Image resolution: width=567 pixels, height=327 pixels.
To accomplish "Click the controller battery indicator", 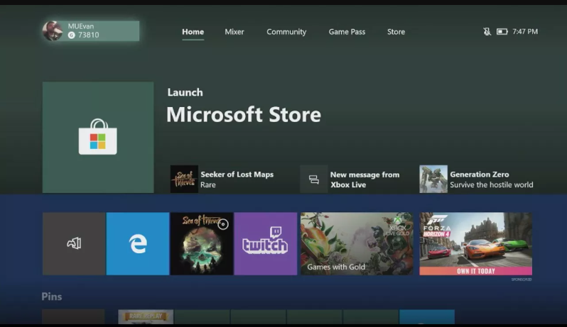I will pos(502,32).
